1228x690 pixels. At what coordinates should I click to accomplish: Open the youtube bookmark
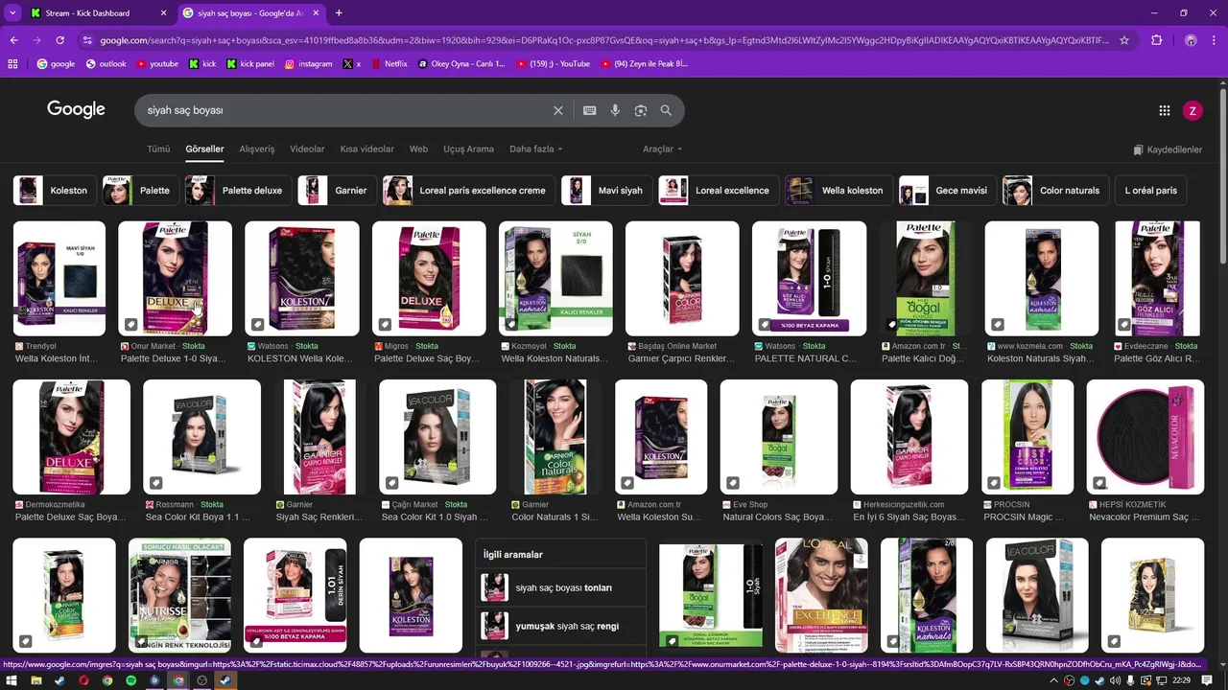[x=157, y=64]
